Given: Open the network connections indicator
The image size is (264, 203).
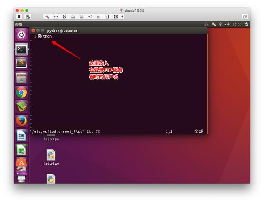Looking at the screenshot, I should click(214, 24).
